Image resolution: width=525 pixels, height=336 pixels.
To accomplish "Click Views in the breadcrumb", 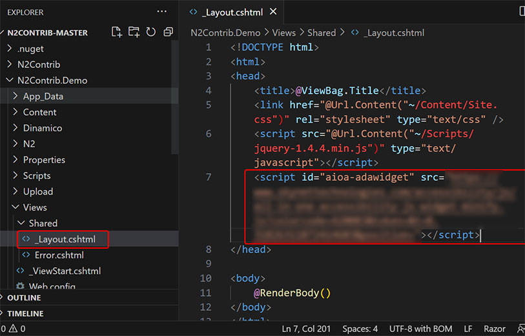I will click(x=283, y=32).
